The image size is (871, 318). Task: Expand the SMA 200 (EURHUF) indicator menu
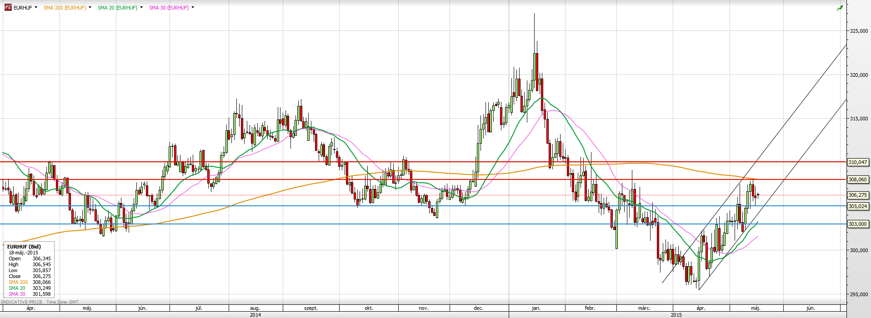tap(90, 8)
